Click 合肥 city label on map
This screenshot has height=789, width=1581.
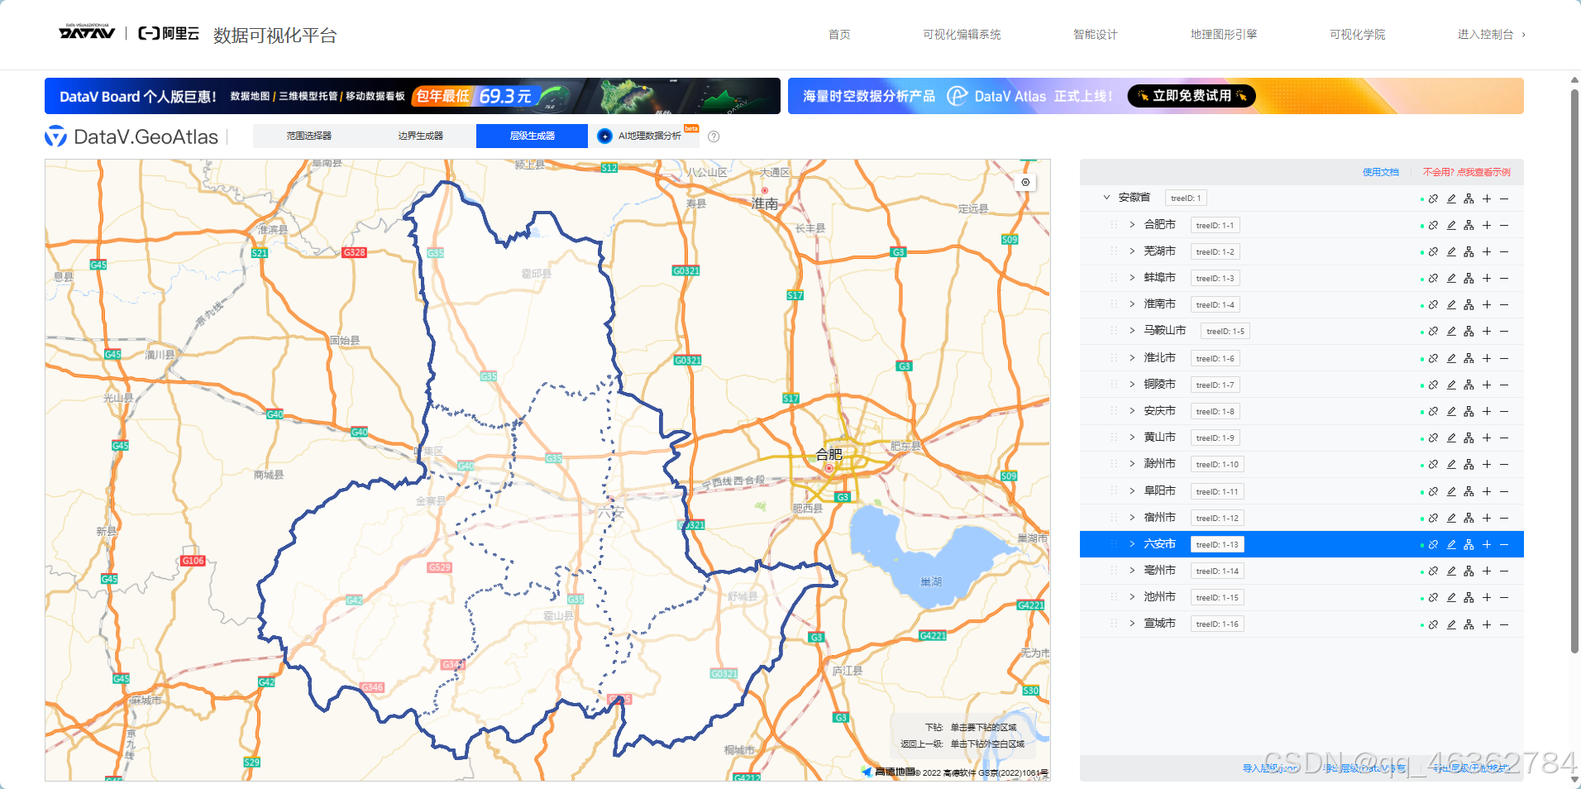click(x=829, y=454)
